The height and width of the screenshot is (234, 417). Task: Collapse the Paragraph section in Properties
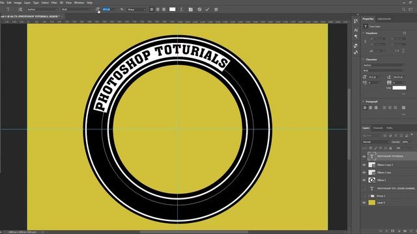pos(364,101)
